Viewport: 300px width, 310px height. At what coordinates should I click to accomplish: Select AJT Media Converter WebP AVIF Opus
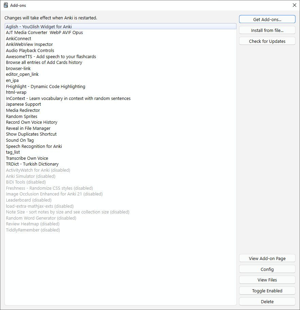(120, 32)
